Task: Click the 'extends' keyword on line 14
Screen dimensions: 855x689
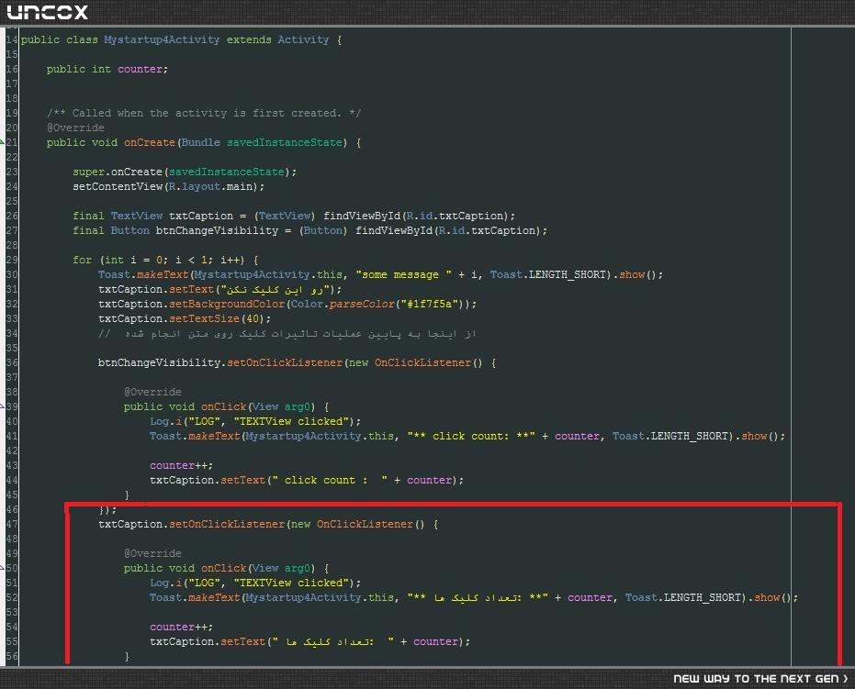Action: coord(249,39)
